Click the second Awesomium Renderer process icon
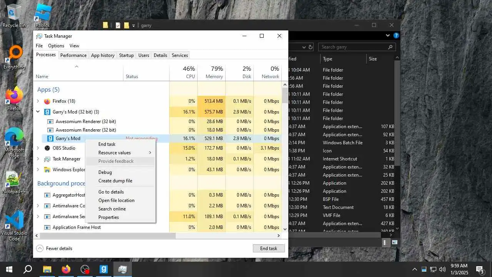 (x=50, y=130)
